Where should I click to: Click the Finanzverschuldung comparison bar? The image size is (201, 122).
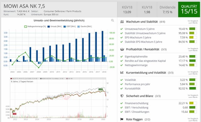click(x=193, y=103)
